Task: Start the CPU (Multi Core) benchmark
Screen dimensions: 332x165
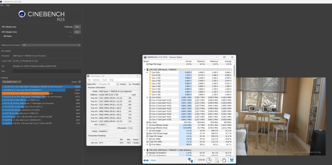Action: (77, 27)
